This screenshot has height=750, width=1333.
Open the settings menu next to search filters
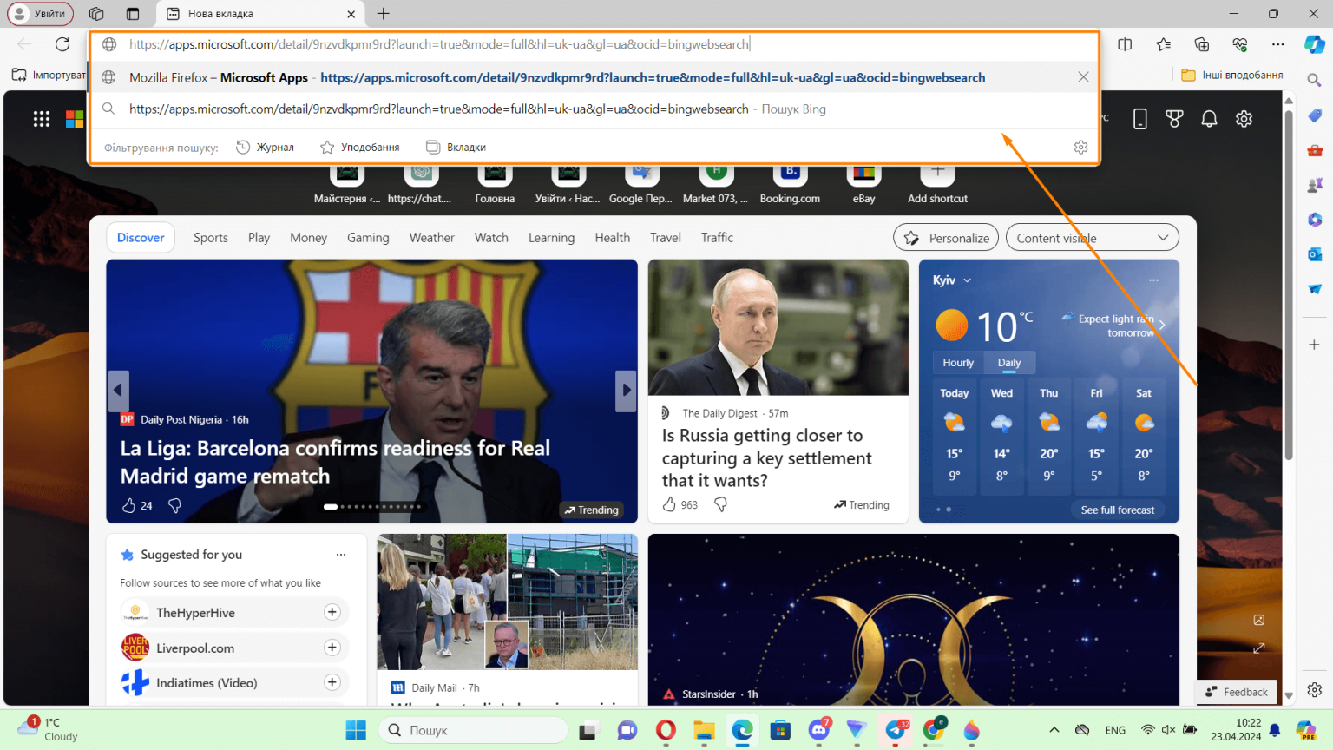pos(1080,147)
